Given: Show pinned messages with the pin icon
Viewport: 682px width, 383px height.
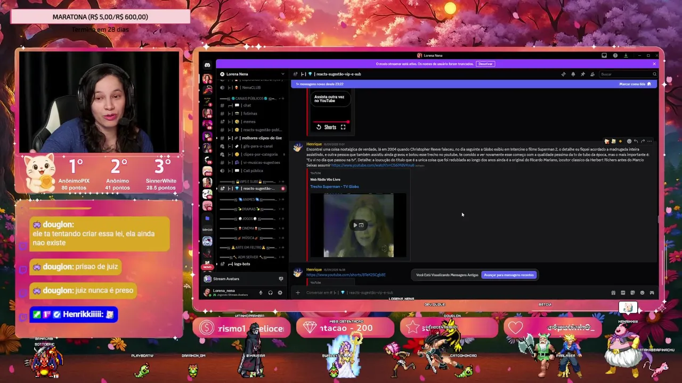Looking at the screenshot, I should (x=582, y=74).
